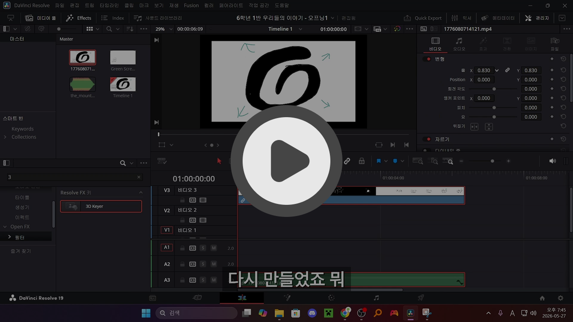Open the Deliver rocket page icon

[421, 298]
